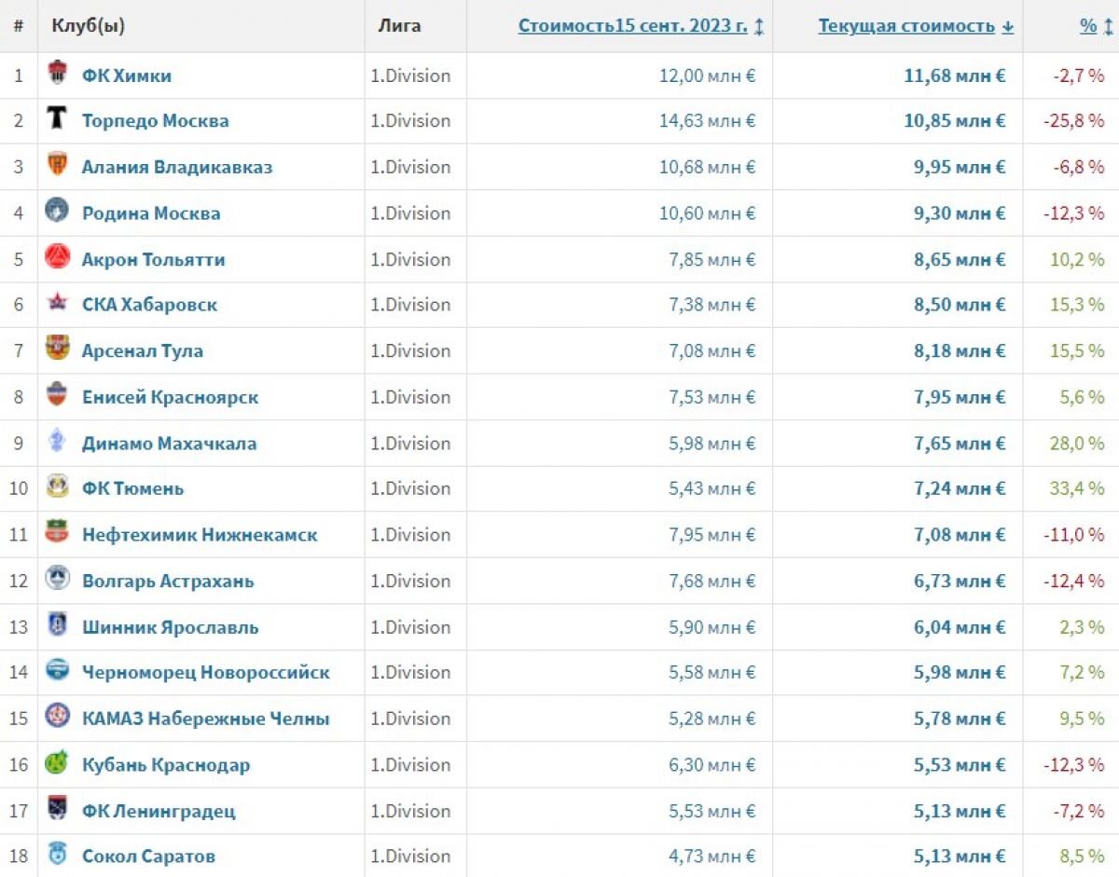Click the Енисей Красноярск club crest

pos(57,395)
